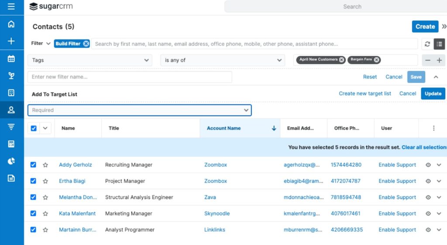Refresh the contacts list
Screen dimensions: 447x245
[x=427, y=44]
